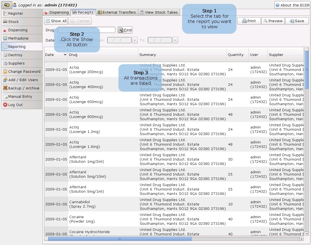Click the Log Out button

tap(22, 105)
